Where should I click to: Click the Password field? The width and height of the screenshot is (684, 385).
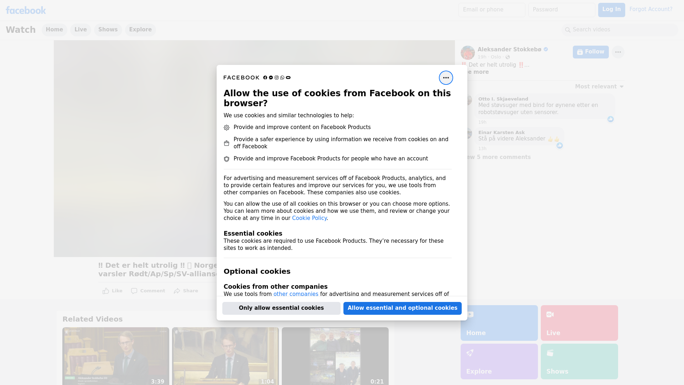[x=562, y=10]
